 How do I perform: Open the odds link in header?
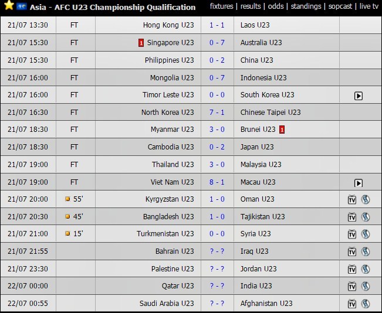[x=276, y=6]
